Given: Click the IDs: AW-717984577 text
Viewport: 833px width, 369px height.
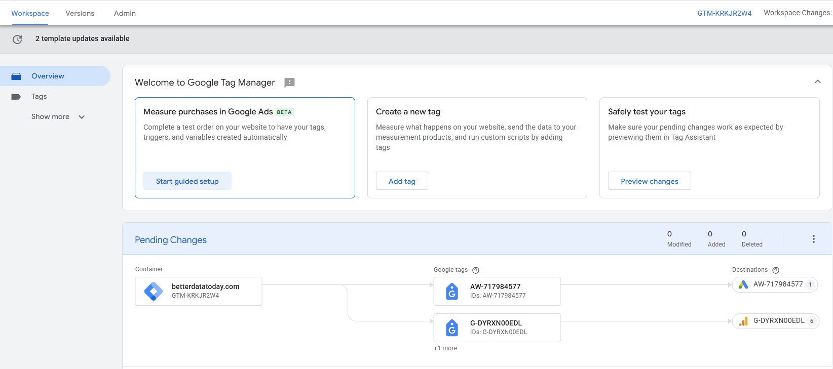Looking at the screenshot, I should click(x=498, y=296).
